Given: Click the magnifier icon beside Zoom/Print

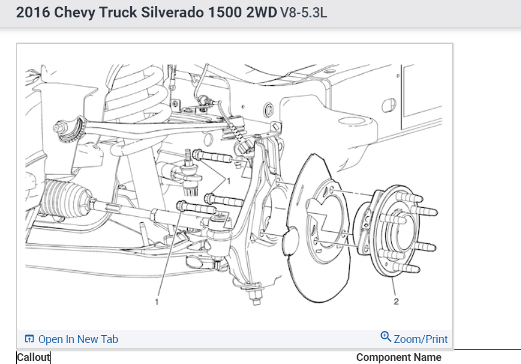Looking at the screenshot, I should tap(385, 336).
